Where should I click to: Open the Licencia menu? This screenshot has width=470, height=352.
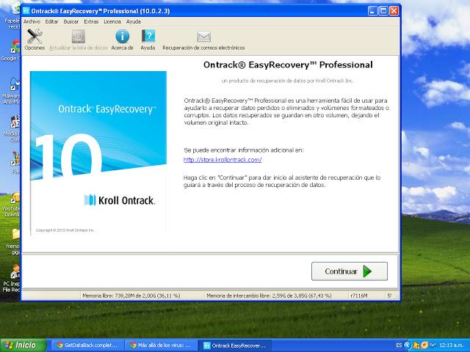112,21
